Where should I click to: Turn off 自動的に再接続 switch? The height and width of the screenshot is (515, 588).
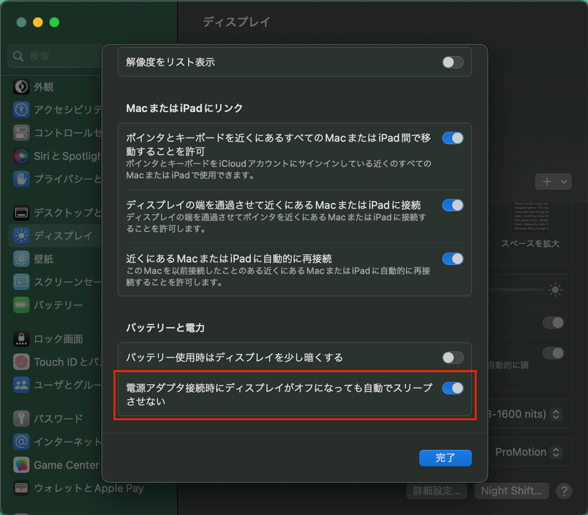point(453,259)
